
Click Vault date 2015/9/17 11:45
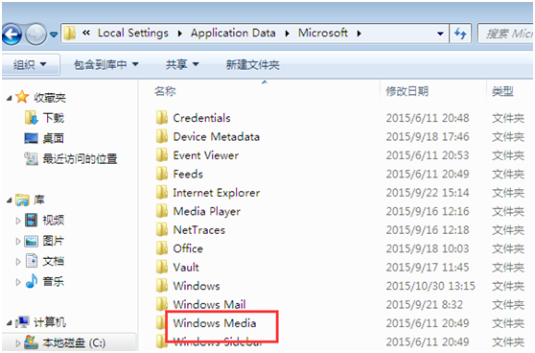tap(428, 268)
